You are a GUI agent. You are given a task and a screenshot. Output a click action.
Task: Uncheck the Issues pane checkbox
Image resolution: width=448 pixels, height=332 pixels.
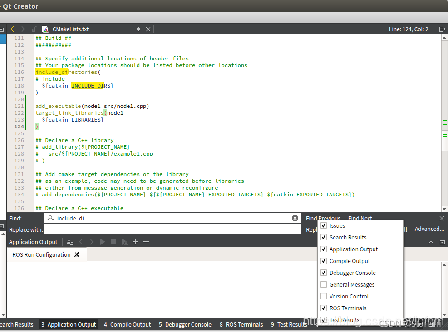[x=324, y=225]
